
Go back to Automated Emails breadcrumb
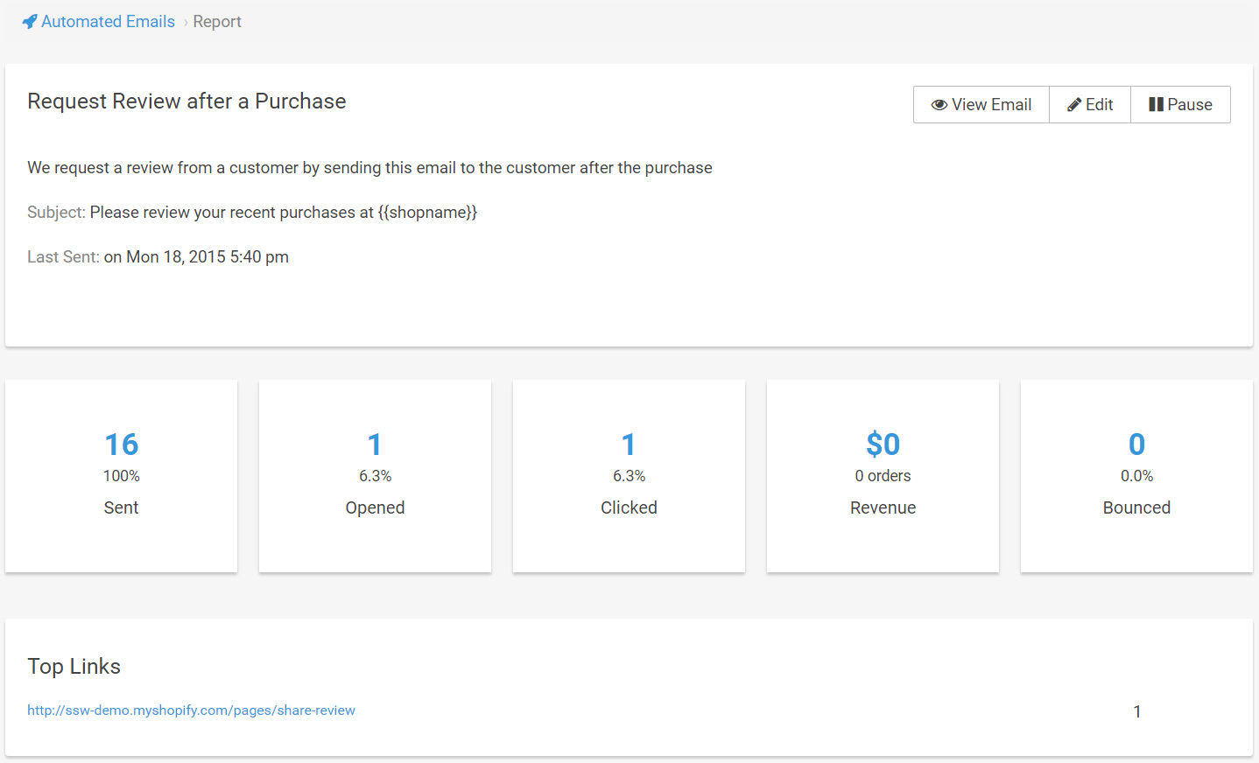pyautogui.click(x=108, y=22)
